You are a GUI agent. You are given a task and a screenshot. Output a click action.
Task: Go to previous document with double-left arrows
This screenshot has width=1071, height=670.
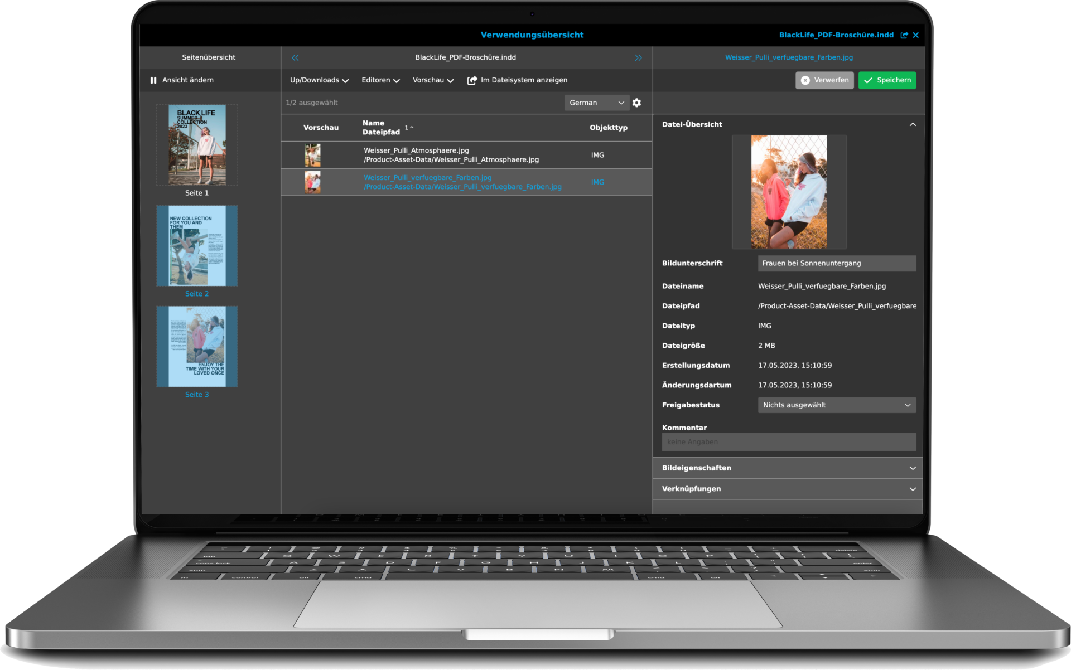click(x=295, y=57)
